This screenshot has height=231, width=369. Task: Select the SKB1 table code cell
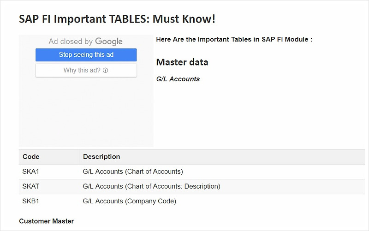[49, 201]
